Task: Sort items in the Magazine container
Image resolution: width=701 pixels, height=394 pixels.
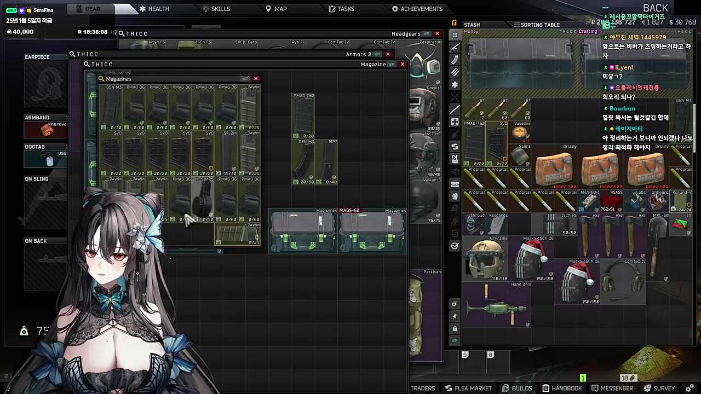Action: coord(392,65)
